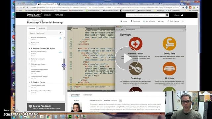The image size is (212, 119).
Task: Open Chrome menu hamburger icon
Action: click(x=197, y=7)
